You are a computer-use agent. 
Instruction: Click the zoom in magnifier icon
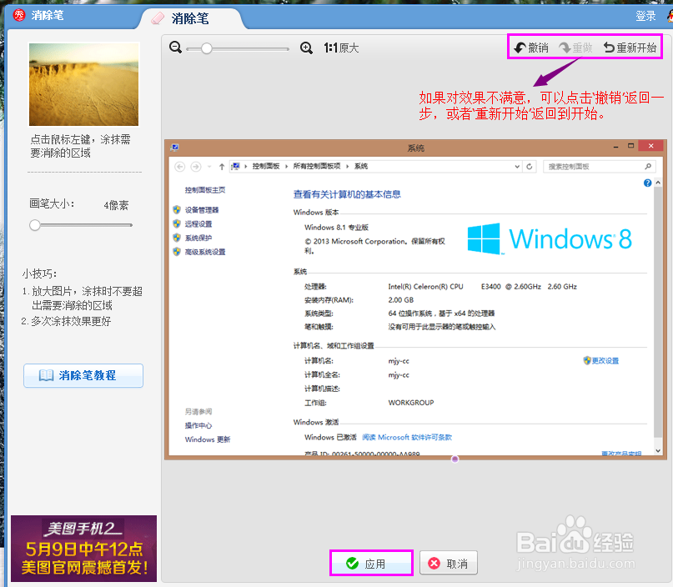click(x=306, y=48)
